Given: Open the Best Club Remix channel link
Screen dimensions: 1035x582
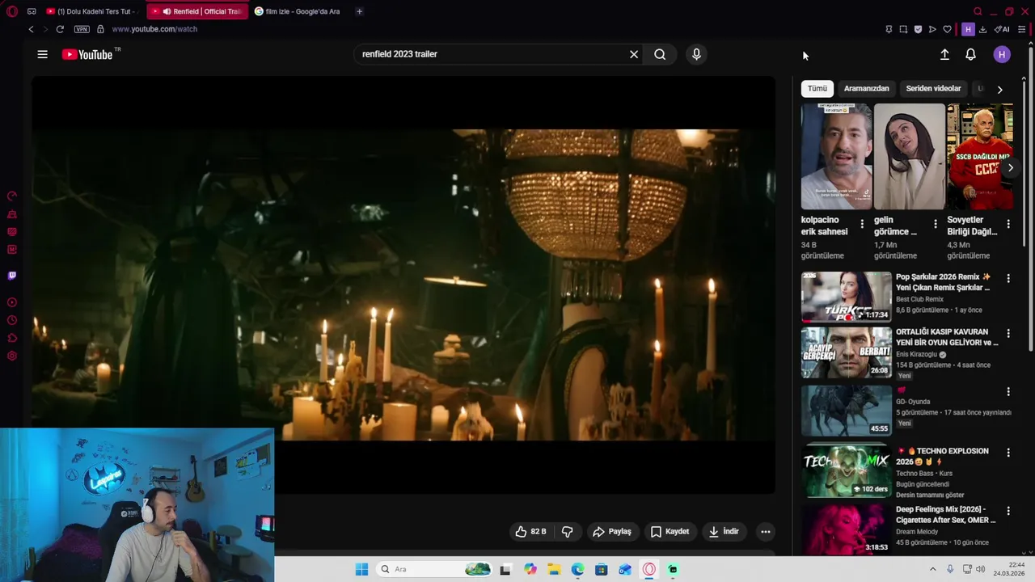Looking at the screenshot, I should [x=919, y=299].
